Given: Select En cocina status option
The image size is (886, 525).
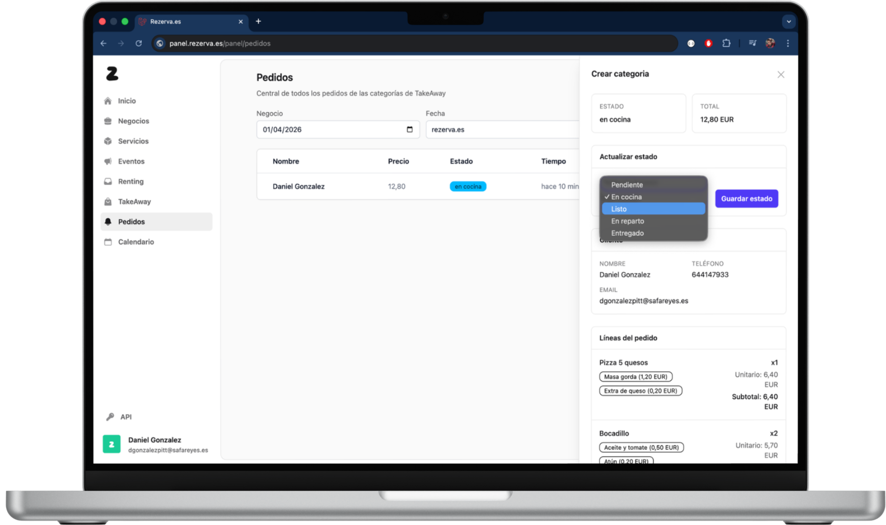Looking at the screenshot, I should (653, 197).
